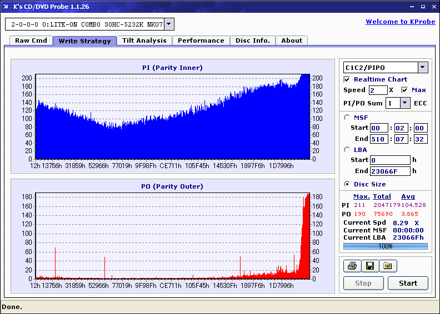Select the MSF radio button
Image resolution: width=440 pixels, height=314 pixels.
click(347, 118)
